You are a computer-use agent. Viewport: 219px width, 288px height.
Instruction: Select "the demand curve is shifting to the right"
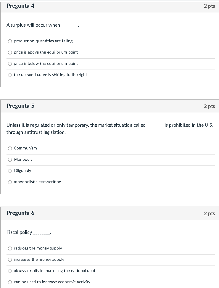pos(10,75)
